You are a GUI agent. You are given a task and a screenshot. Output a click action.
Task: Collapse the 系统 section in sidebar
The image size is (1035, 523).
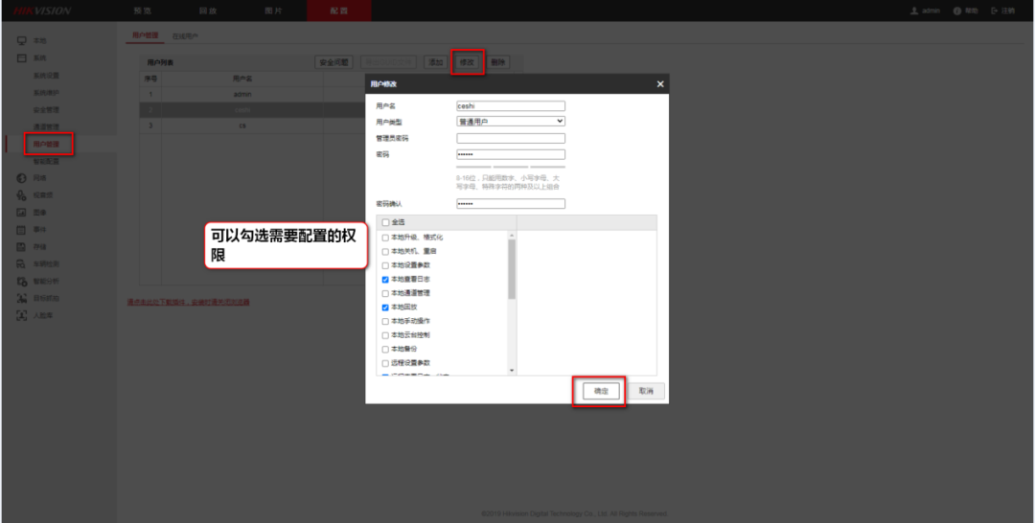coord(21,58)
